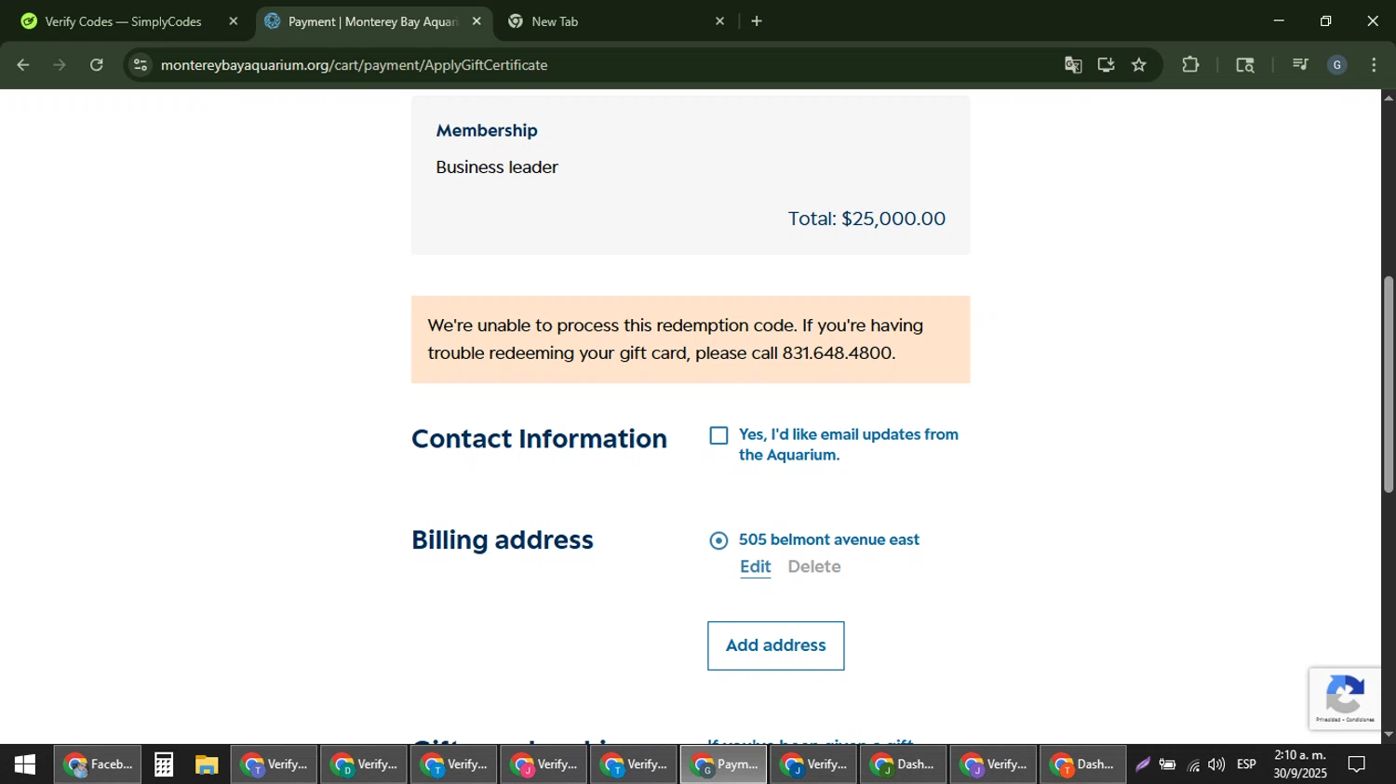Click the address bar URL
Screen dimensions: 1396x784
tap(354, 65)
